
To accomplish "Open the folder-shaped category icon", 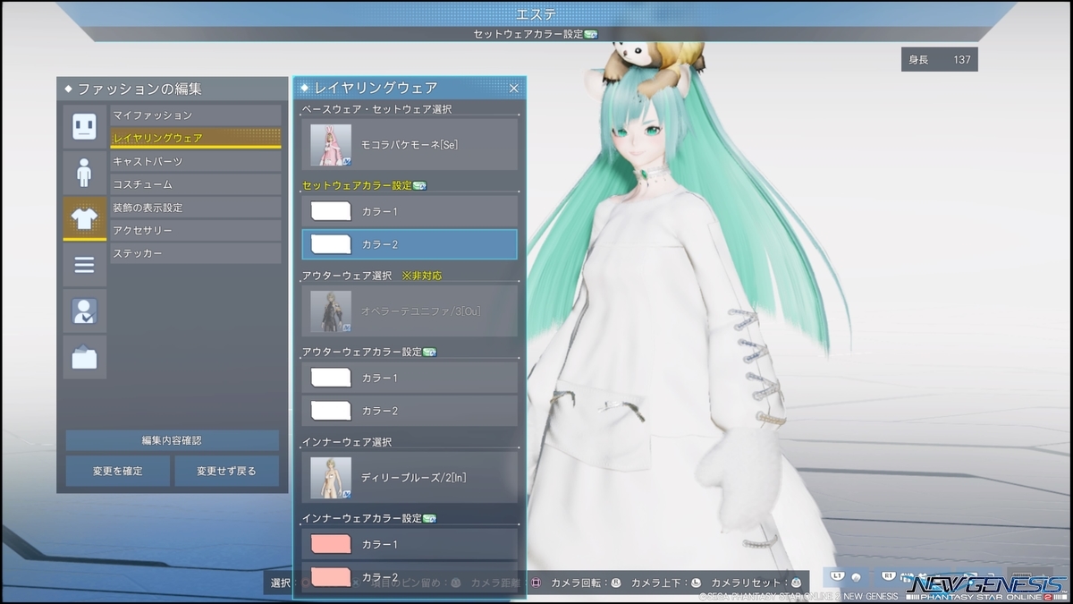I will [84, 358].
